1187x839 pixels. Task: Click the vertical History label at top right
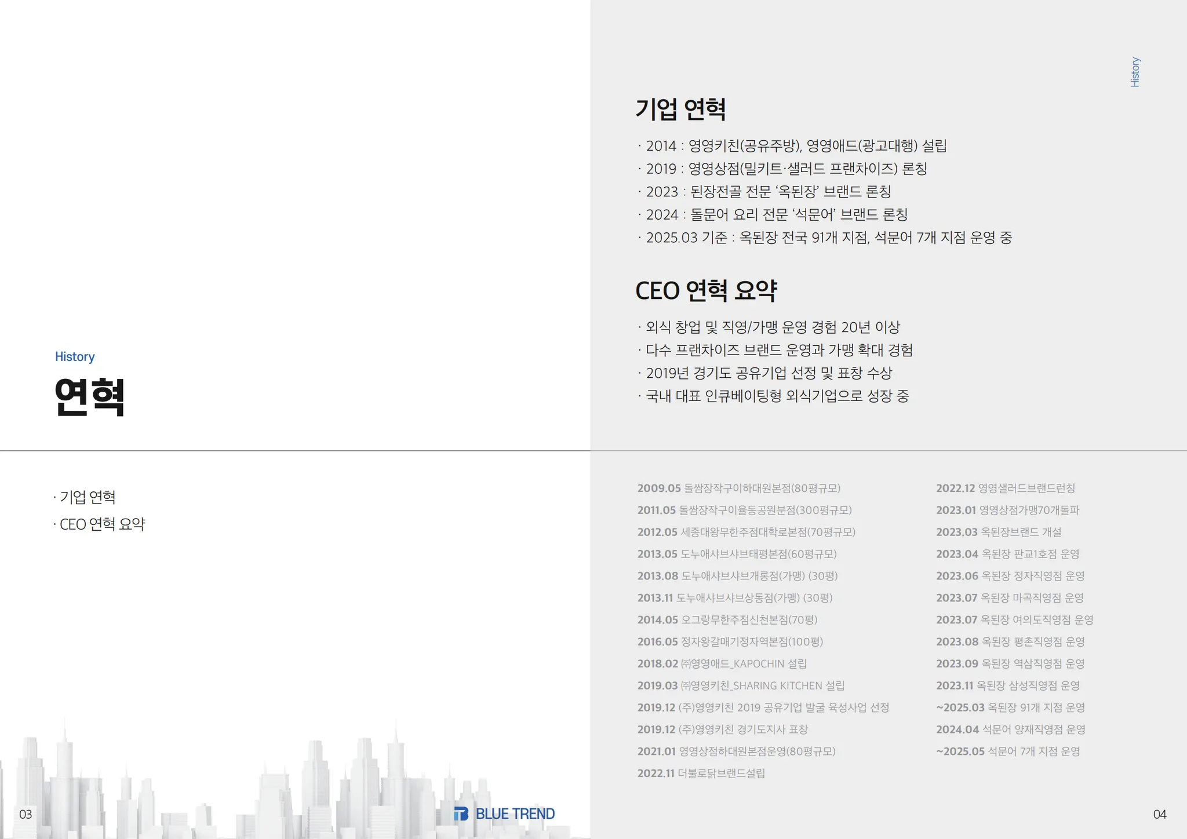click(1135, 72)
